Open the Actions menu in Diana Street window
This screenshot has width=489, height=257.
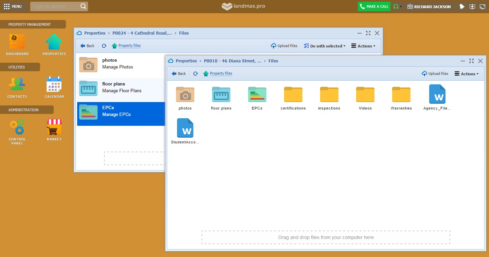[x=467, y=74]
